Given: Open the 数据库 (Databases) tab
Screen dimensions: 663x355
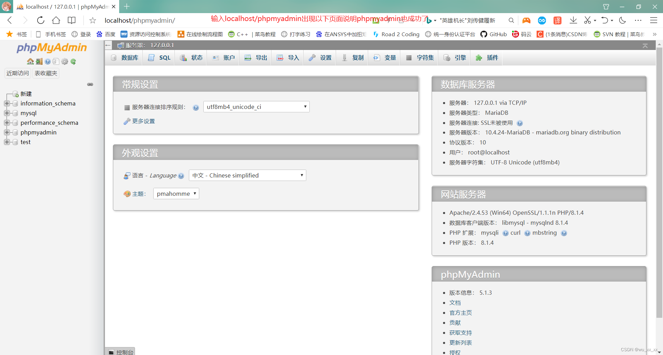Looking at the screenshot, I should click(124, 58).
